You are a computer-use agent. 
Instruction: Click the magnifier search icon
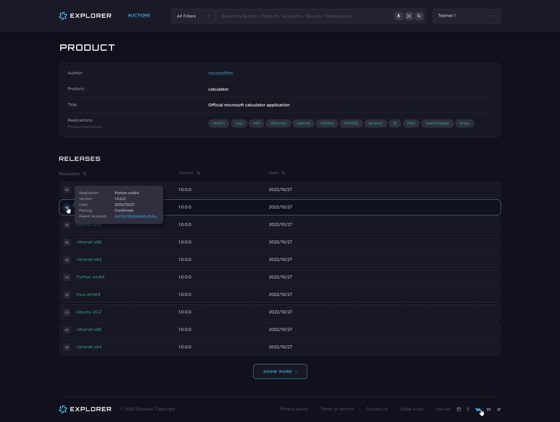(419, 16)
